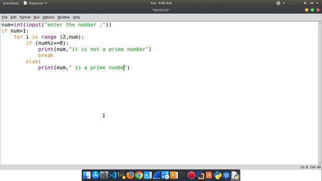Viewport: 322px width, 181px height.
Task: Click the 'else:' line
Action: pos(33,61)
